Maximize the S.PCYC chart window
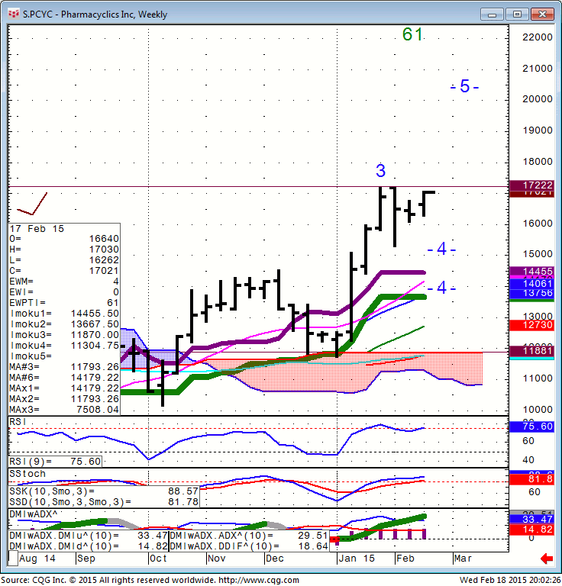562x586 pixels. [x=517, y=14]
